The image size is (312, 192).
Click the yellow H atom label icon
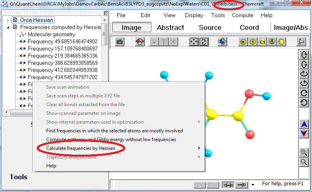[x=243, y=42]
